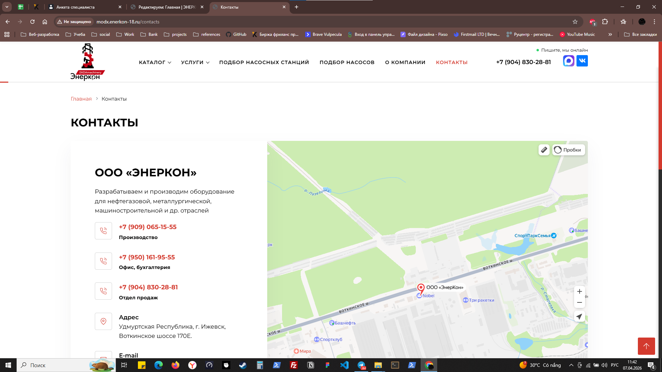This screenshot has height=372, width=662.
Task: Zoom out on the map
Action: click(580, 302)
